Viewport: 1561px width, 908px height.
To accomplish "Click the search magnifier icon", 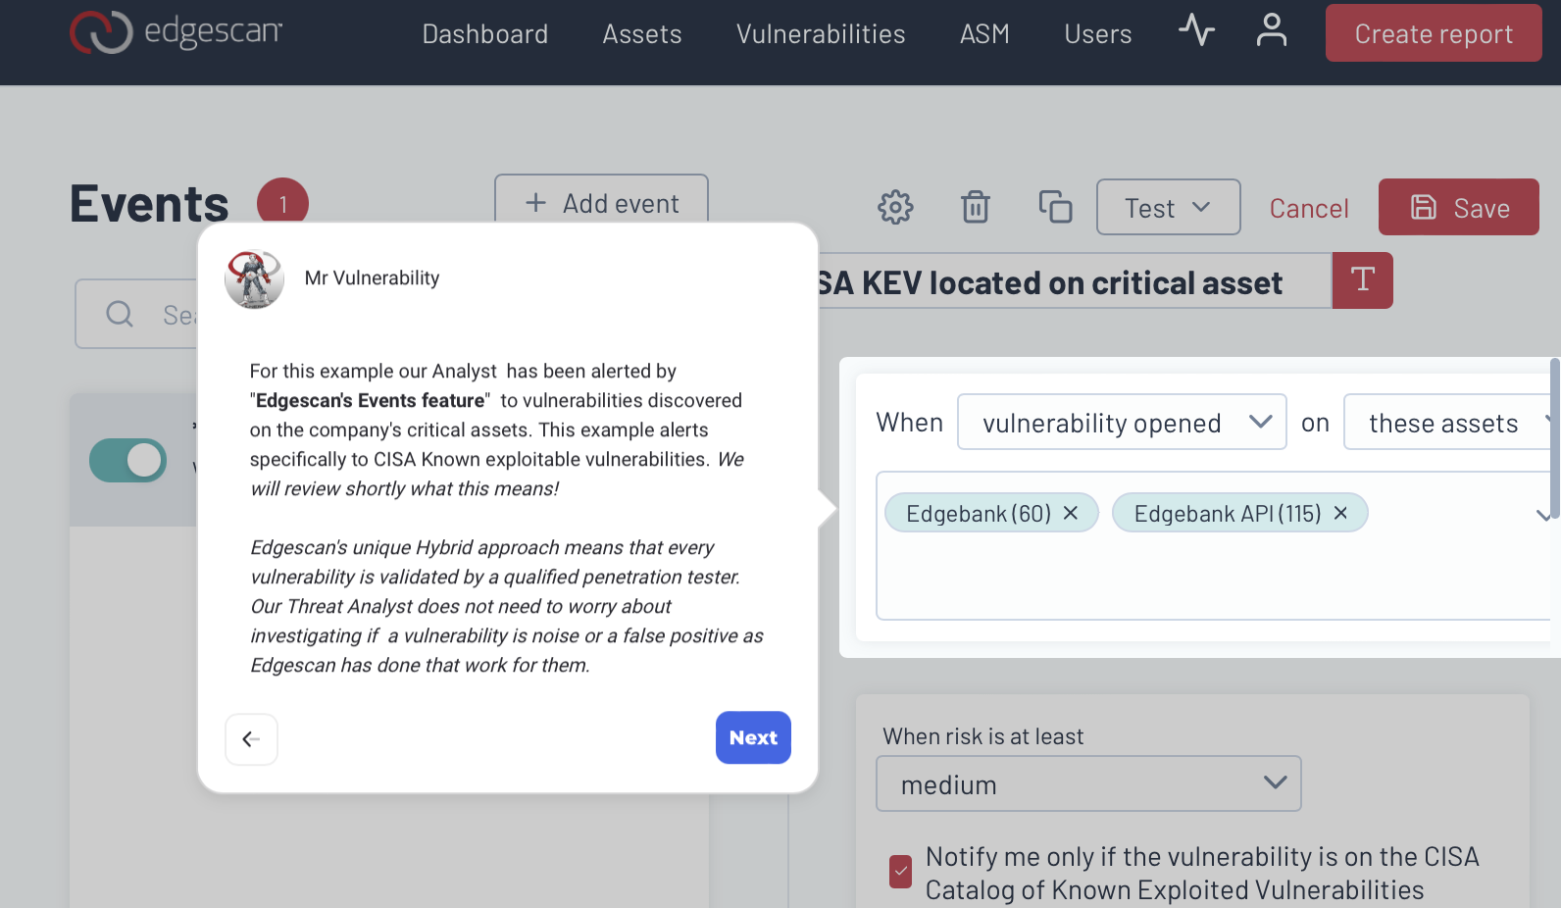I will (120, 314).
